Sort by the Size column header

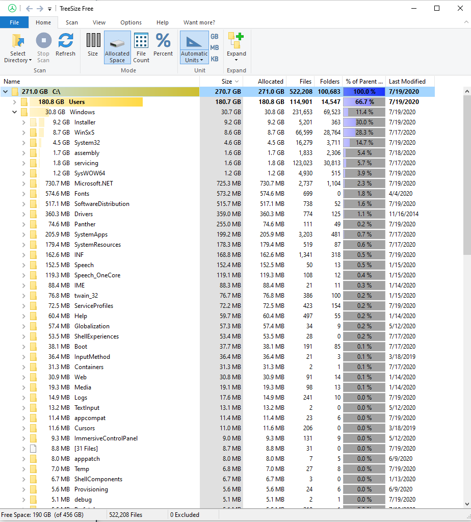tap(221, 81)
